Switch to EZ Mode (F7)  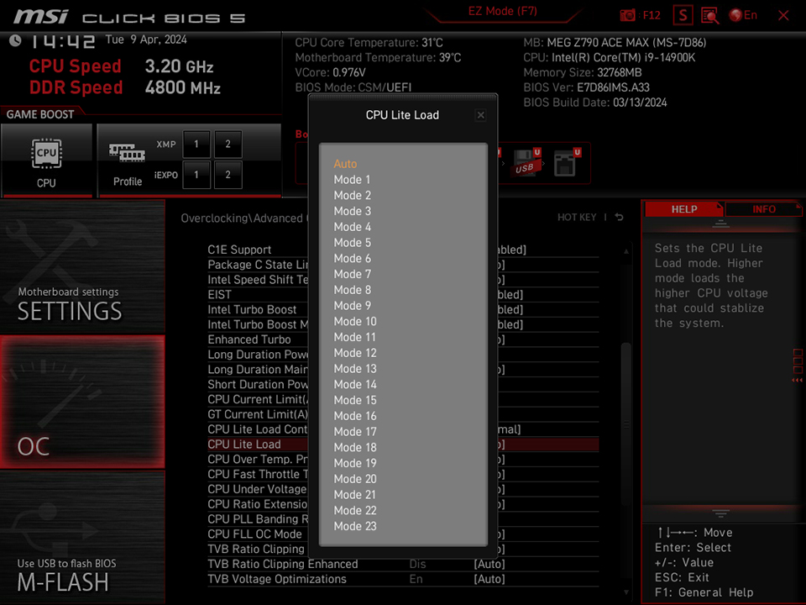(502, 11)
